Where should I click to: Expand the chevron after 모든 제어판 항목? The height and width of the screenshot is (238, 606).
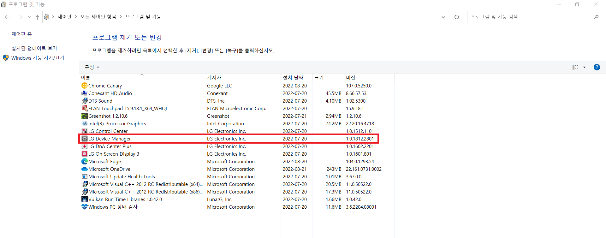pos(121,17)
